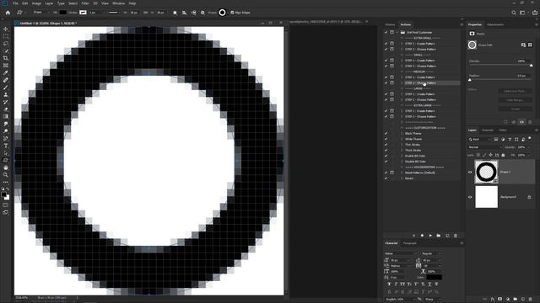Viewport: 540px width, 303px height.
Task: Open the Normal blend mode dropdown
Action: [484, 147]
